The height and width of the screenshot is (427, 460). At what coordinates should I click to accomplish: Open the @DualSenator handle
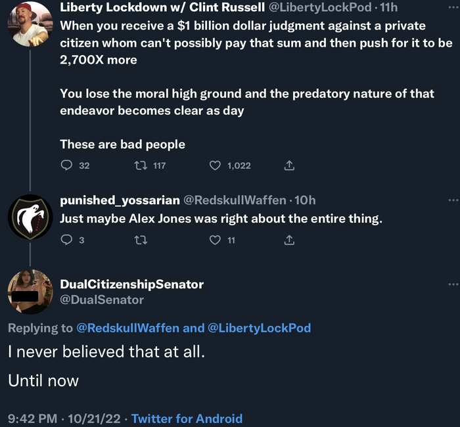(101, 300)
